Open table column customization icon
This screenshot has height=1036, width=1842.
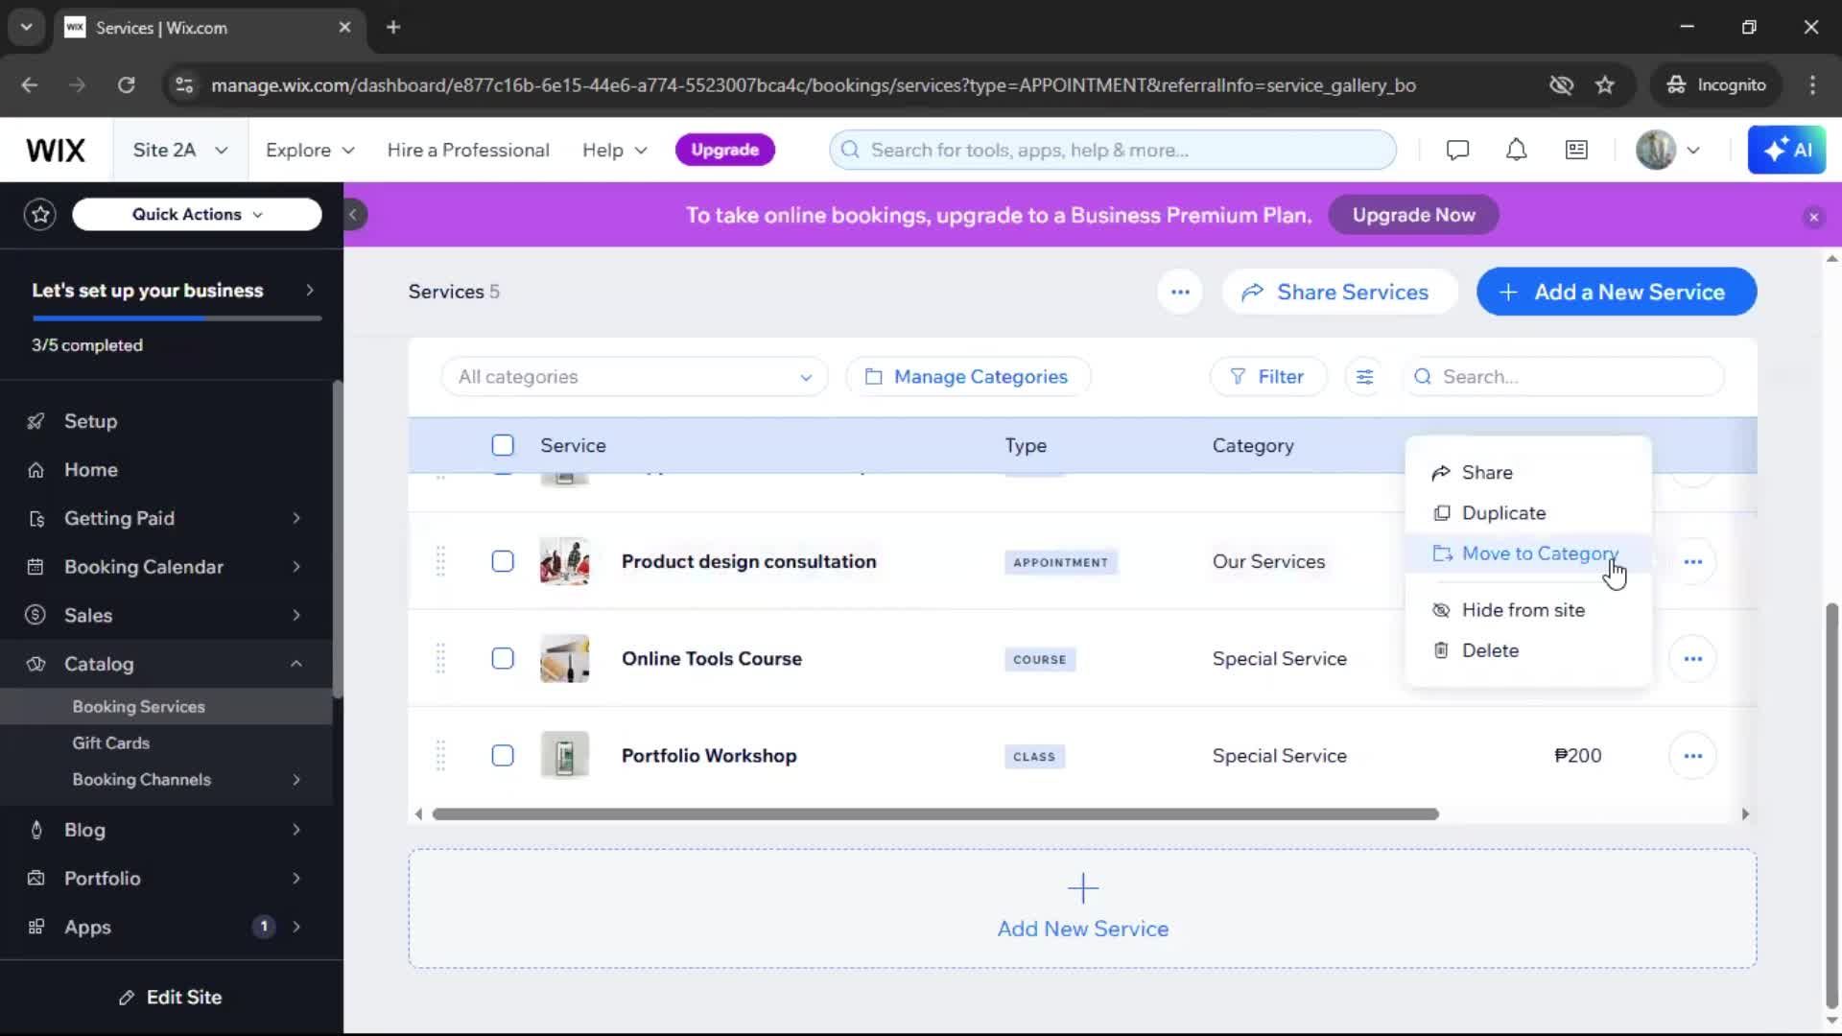click(1364, 377)
